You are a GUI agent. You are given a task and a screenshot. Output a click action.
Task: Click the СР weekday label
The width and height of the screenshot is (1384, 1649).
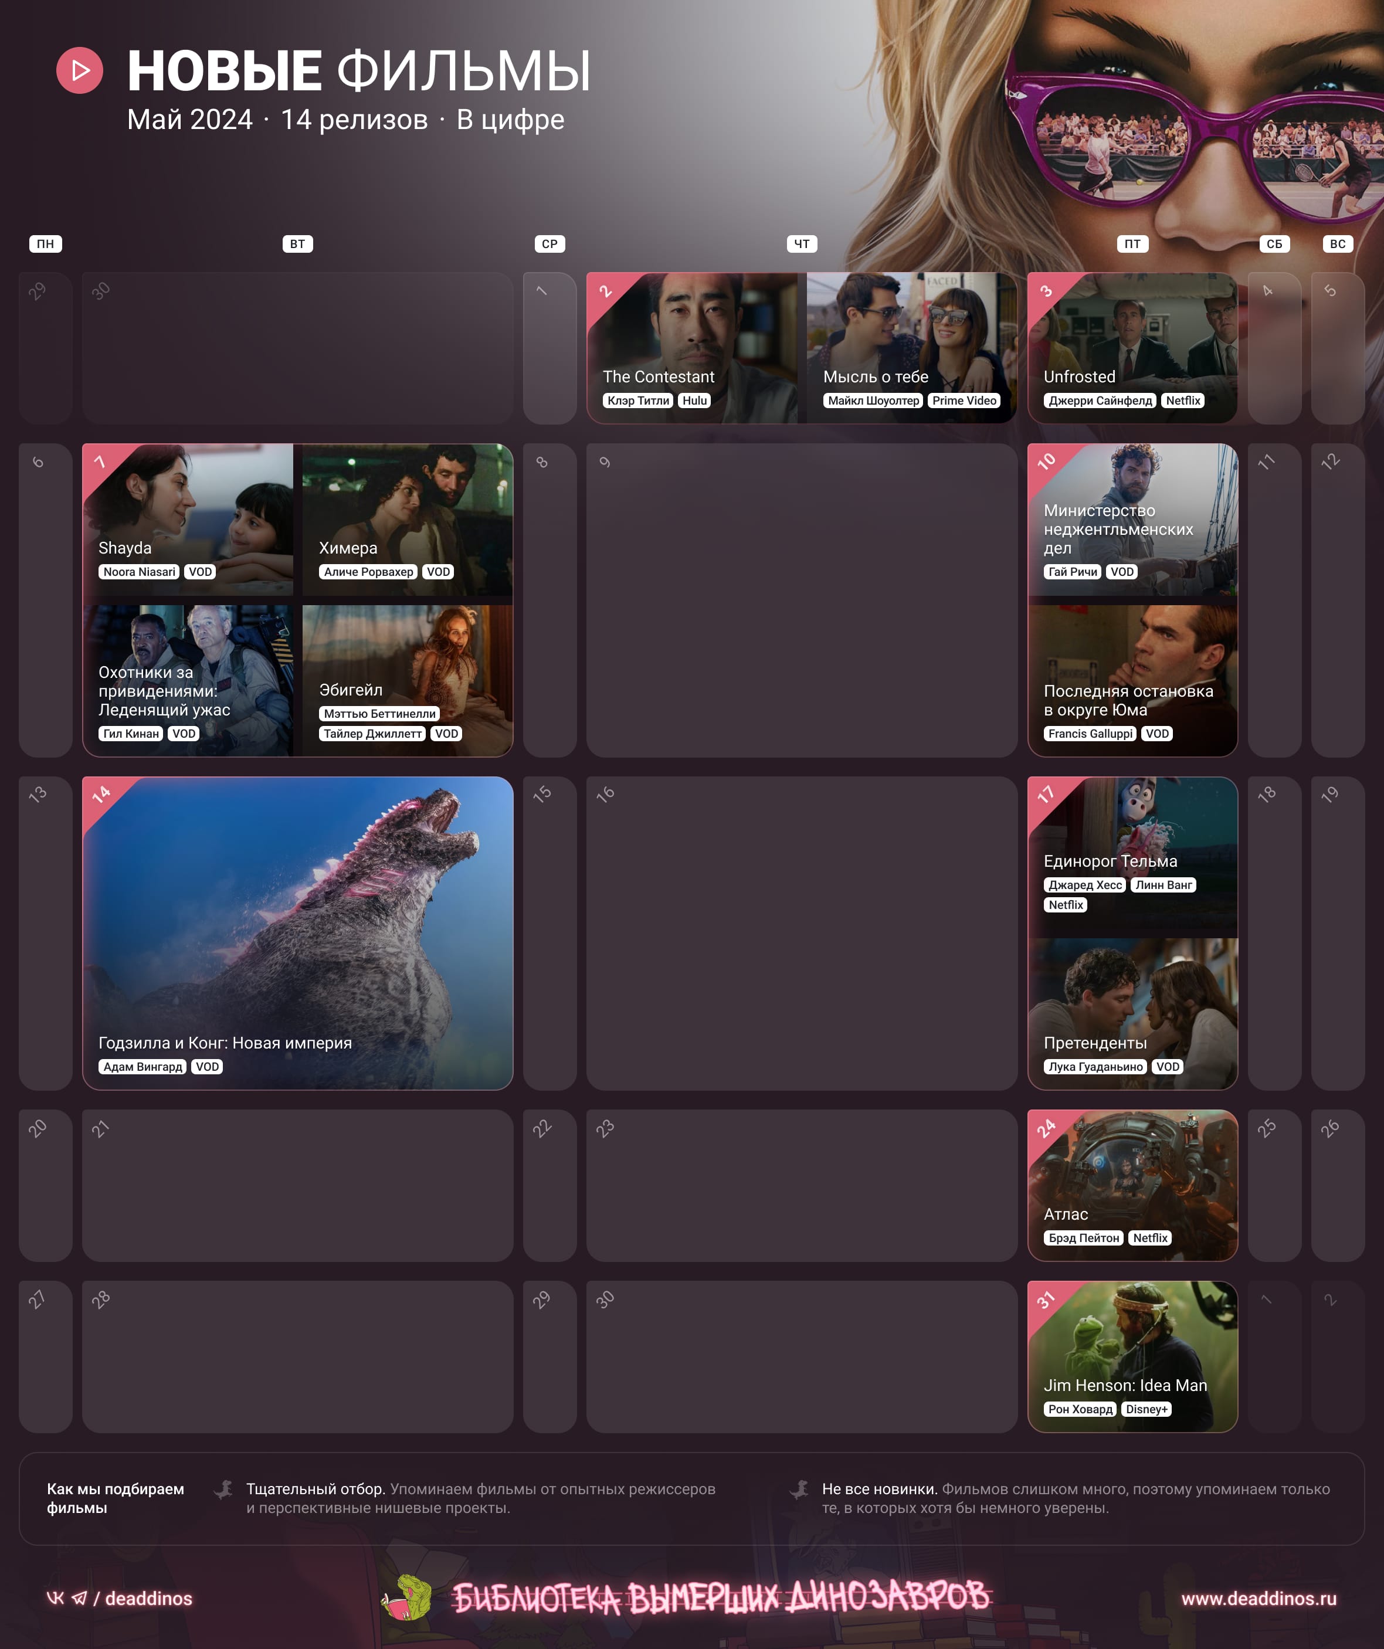coord(550,244)
